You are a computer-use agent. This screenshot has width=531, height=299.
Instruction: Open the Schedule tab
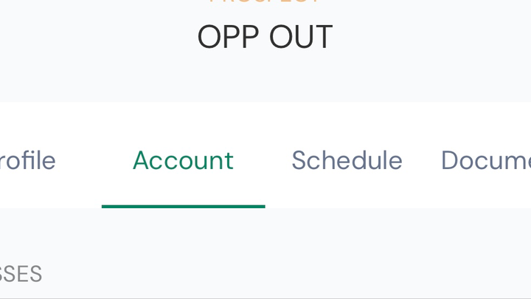coord(347,160)
